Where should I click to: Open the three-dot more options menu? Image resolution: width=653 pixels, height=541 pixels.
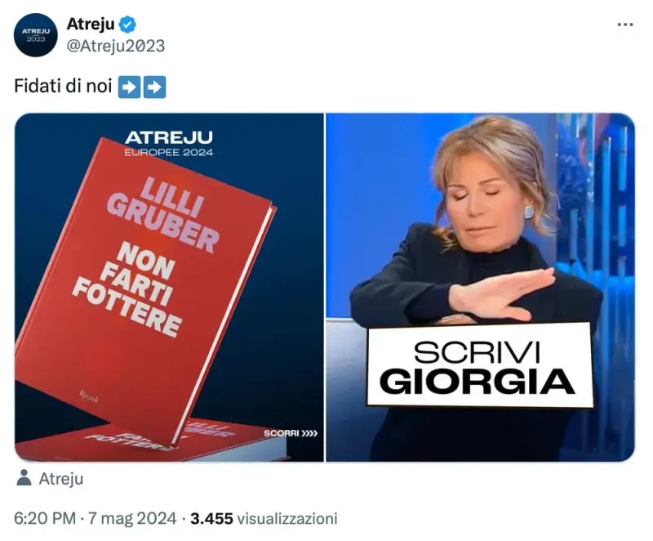(625, 25)
